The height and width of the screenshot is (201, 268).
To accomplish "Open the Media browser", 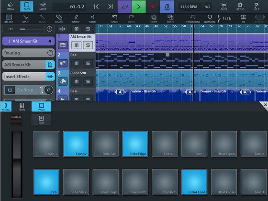I will (x=10, y=6).
